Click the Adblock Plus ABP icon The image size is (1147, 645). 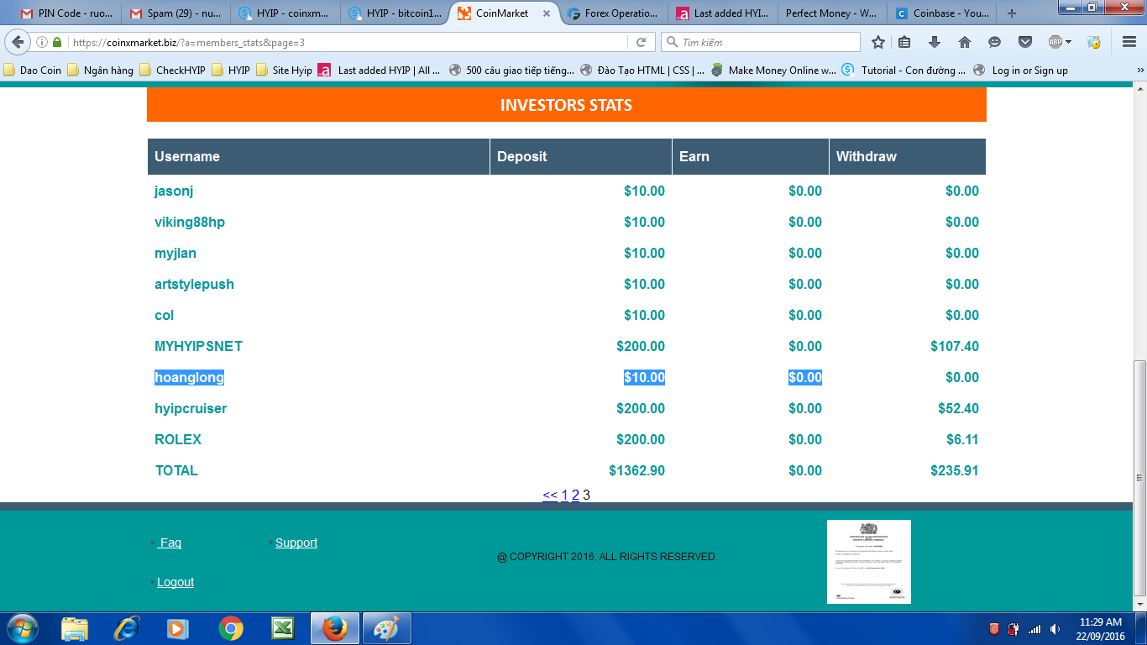1055,42
